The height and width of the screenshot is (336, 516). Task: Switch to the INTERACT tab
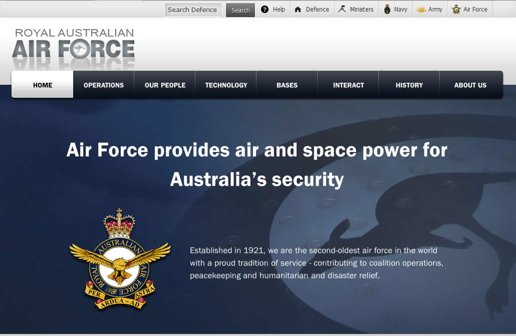[x=348, y=85]
